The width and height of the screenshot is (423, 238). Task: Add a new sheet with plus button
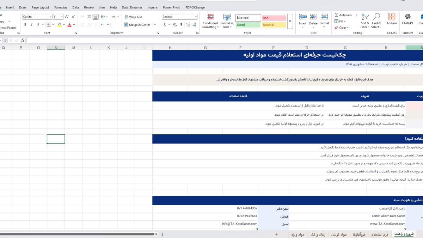[276, 234]
